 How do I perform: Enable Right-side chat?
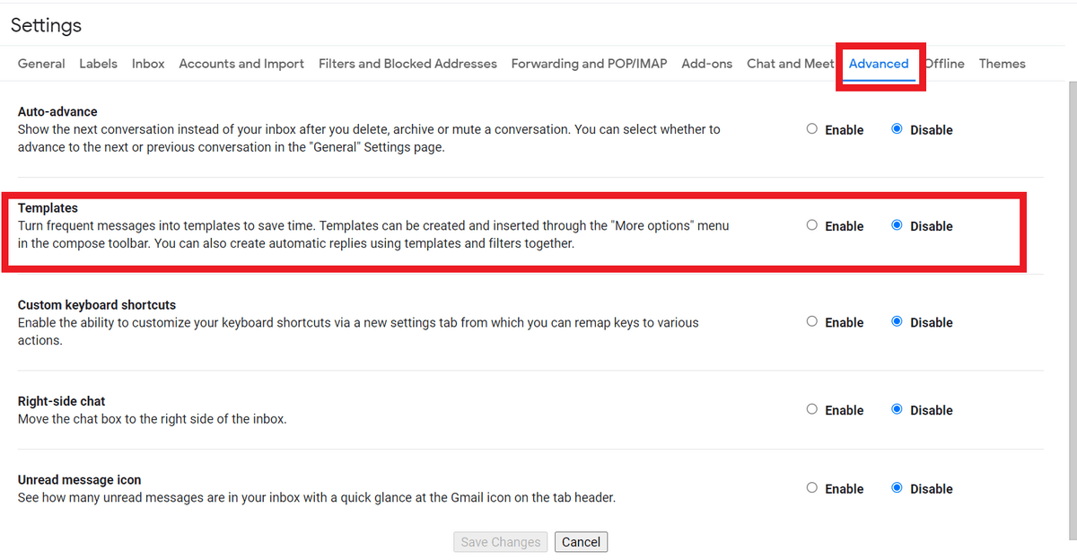click(x=812, y=409)
